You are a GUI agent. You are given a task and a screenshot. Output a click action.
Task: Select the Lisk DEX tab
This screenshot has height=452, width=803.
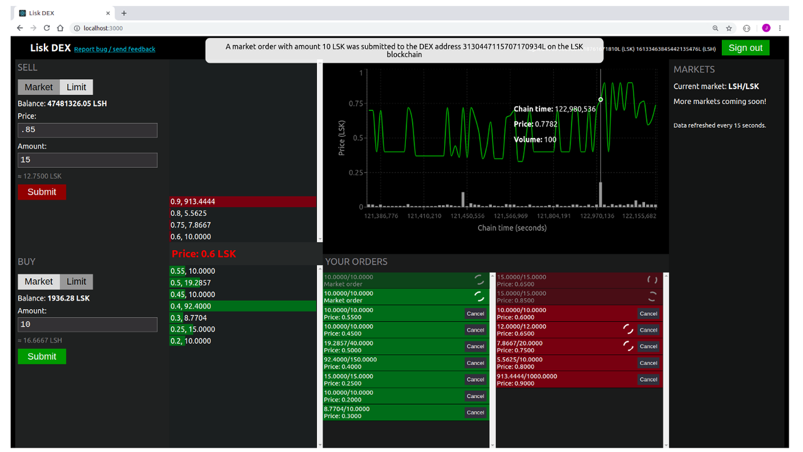pos(64,13)
